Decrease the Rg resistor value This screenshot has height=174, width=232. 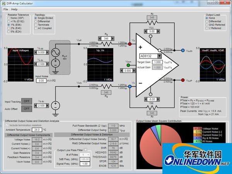click(100, 39)
